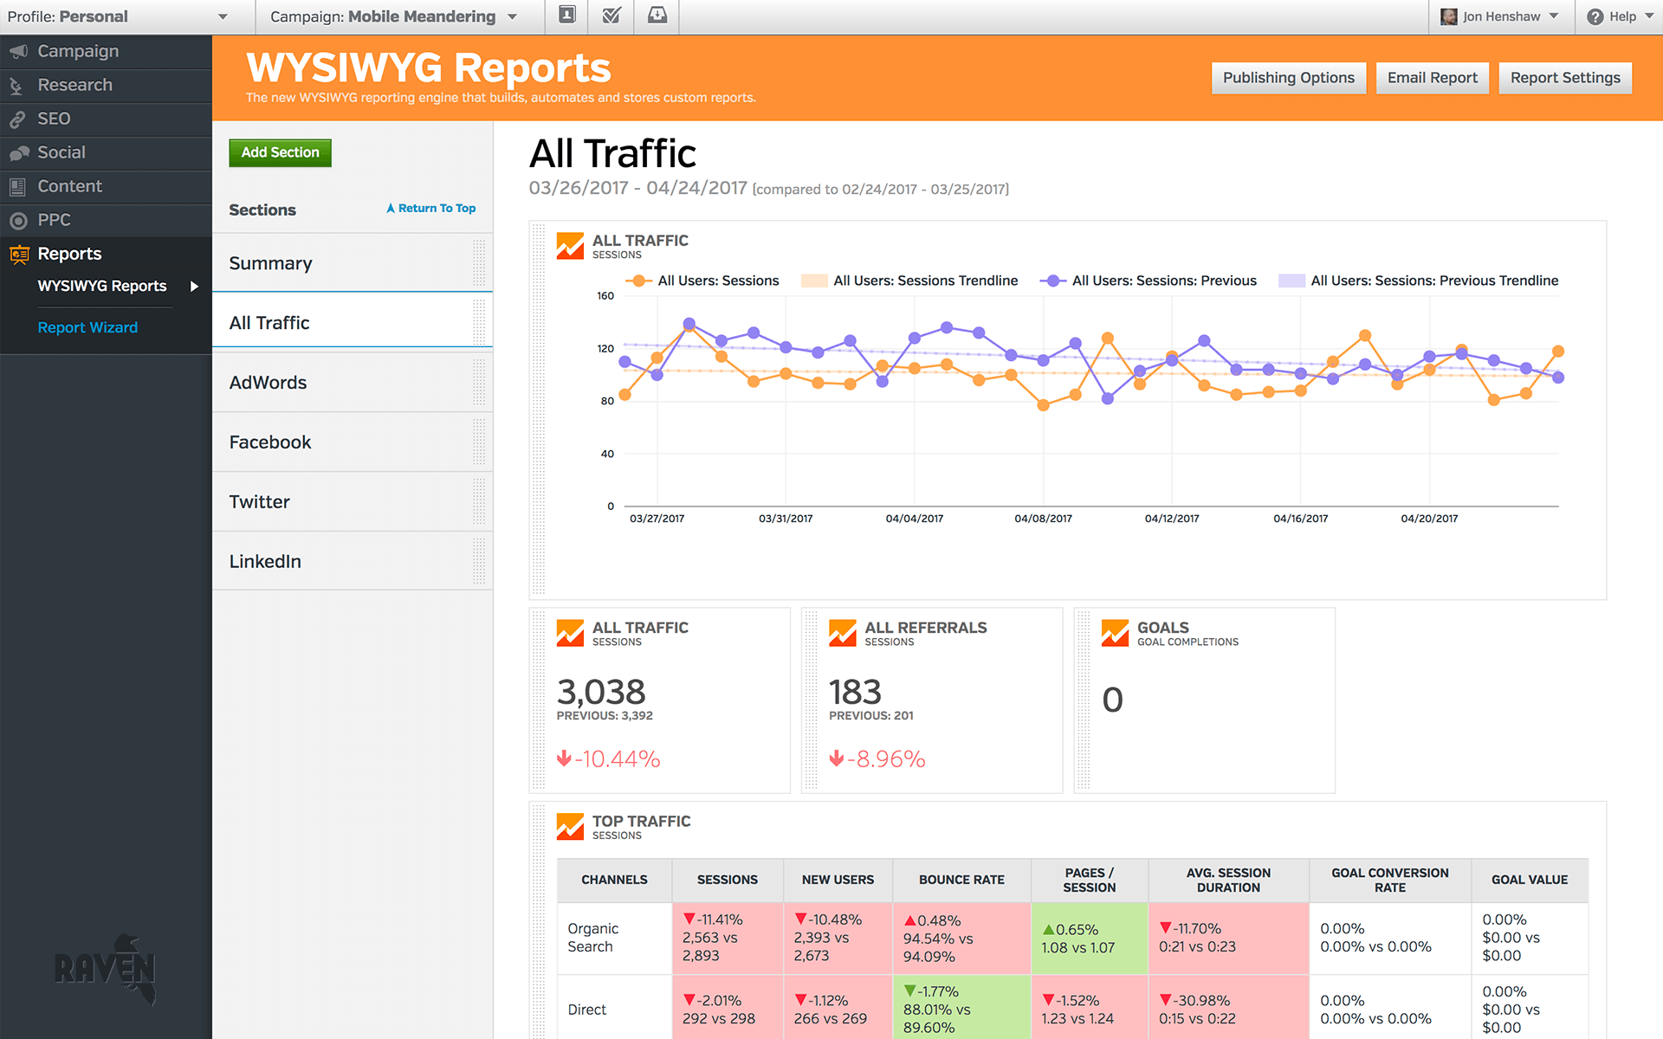Click Jon Henshaw's avatar picture

point(1448,16)
